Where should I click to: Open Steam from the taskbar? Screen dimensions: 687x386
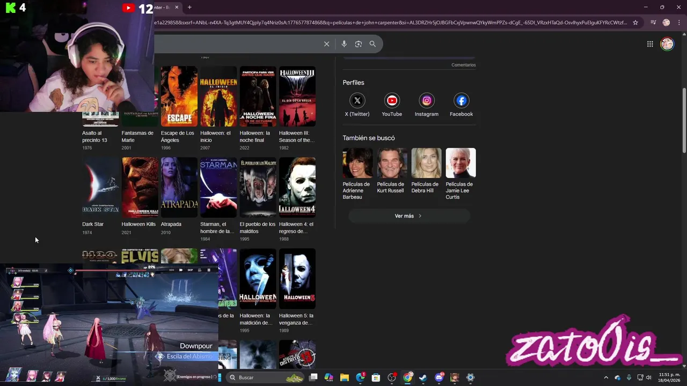(x=423, y=377)
